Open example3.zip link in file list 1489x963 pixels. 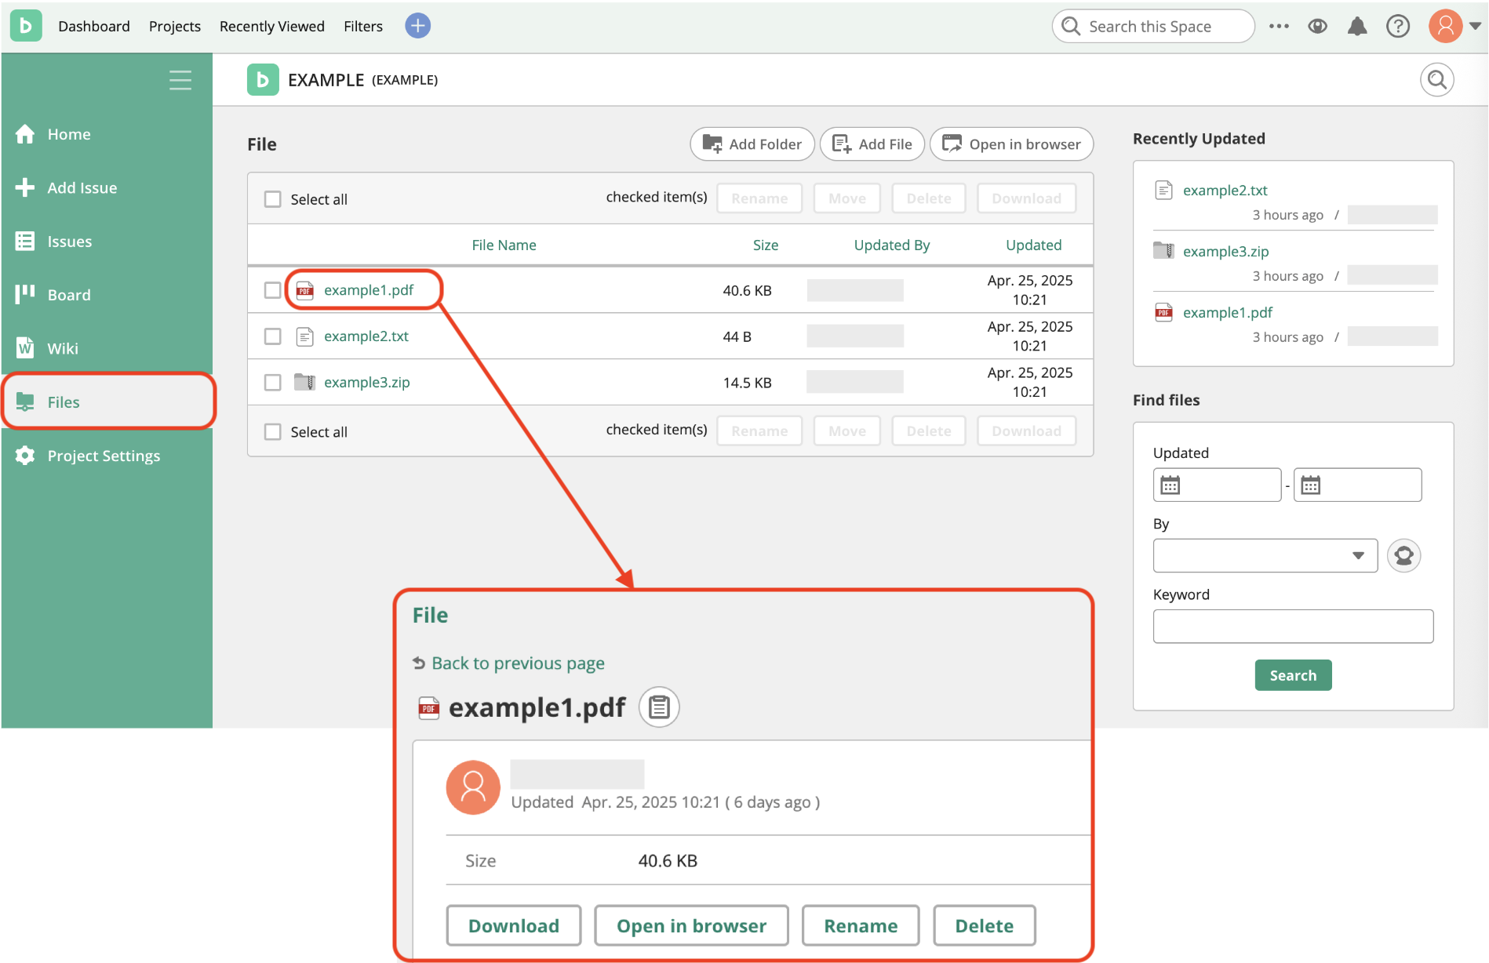click(367, 383)
